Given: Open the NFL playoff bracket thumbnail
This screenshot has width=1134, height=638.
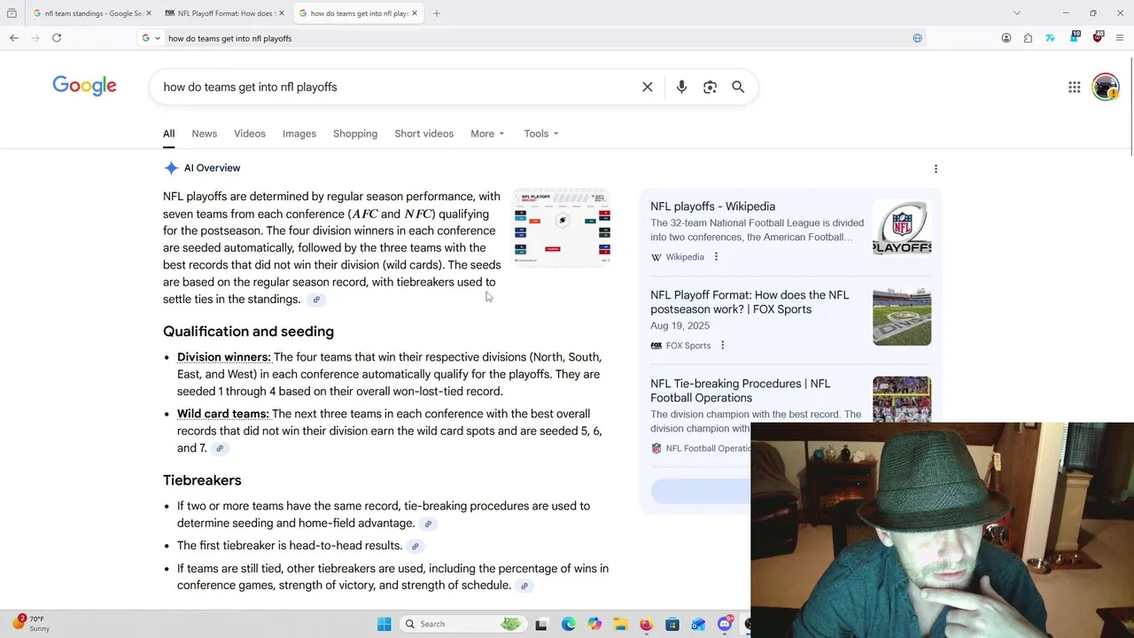Looking at the screenshot, I should 562,227.
